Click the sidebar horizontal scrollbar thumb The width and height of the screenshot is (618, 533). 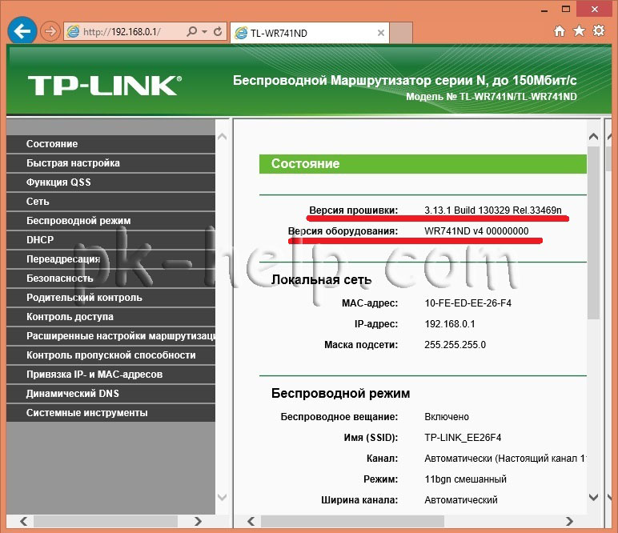pyautogui.click(x=106, y=521)
